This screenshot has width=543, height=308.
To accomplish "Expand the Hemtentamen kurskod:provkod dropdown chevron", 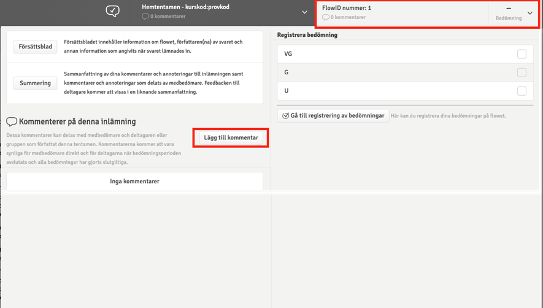I will click(x=304, y=12).
